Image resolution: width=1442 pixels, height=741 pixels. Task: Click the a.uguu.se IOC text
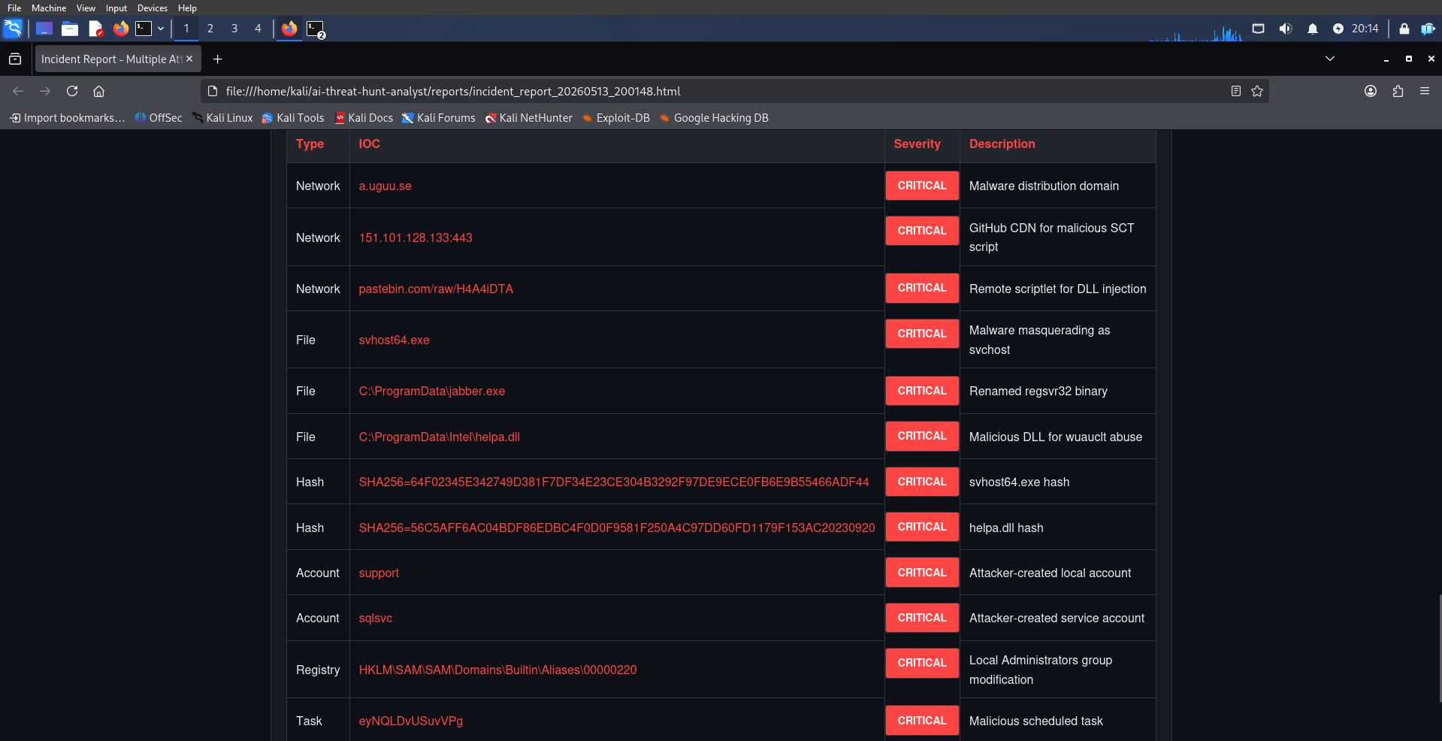(x=385, y=186)
